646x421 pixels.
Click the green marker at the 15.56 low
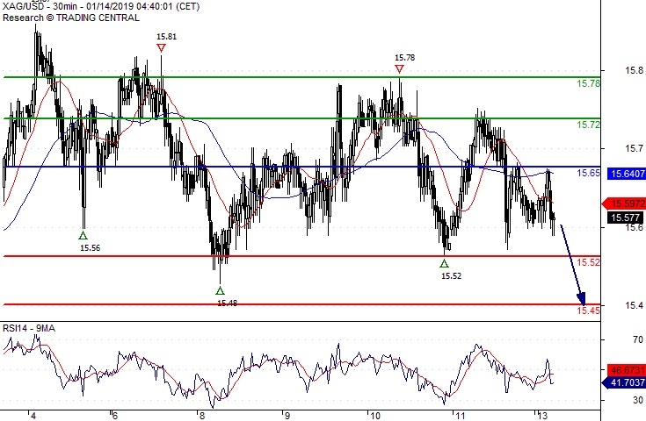click(x=83, y=236)
